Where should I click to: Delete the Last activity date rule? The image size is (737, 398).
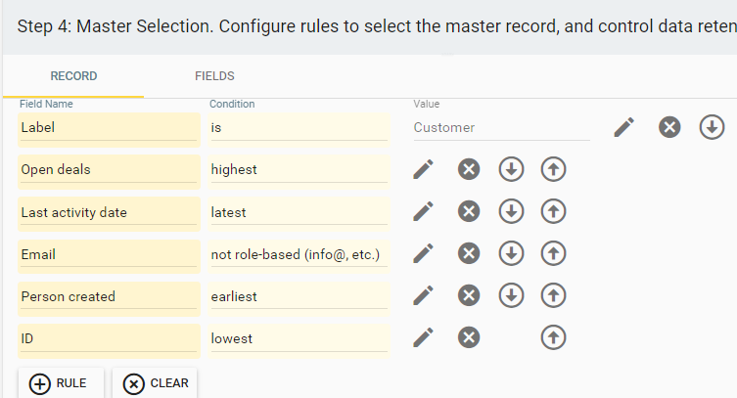click(469, 211)
